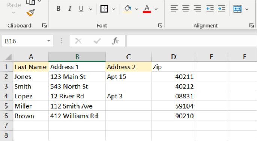Click Cancel (X) in formula bar
The height and width of the screenshot is (141, 257).
tap(78, 41)
